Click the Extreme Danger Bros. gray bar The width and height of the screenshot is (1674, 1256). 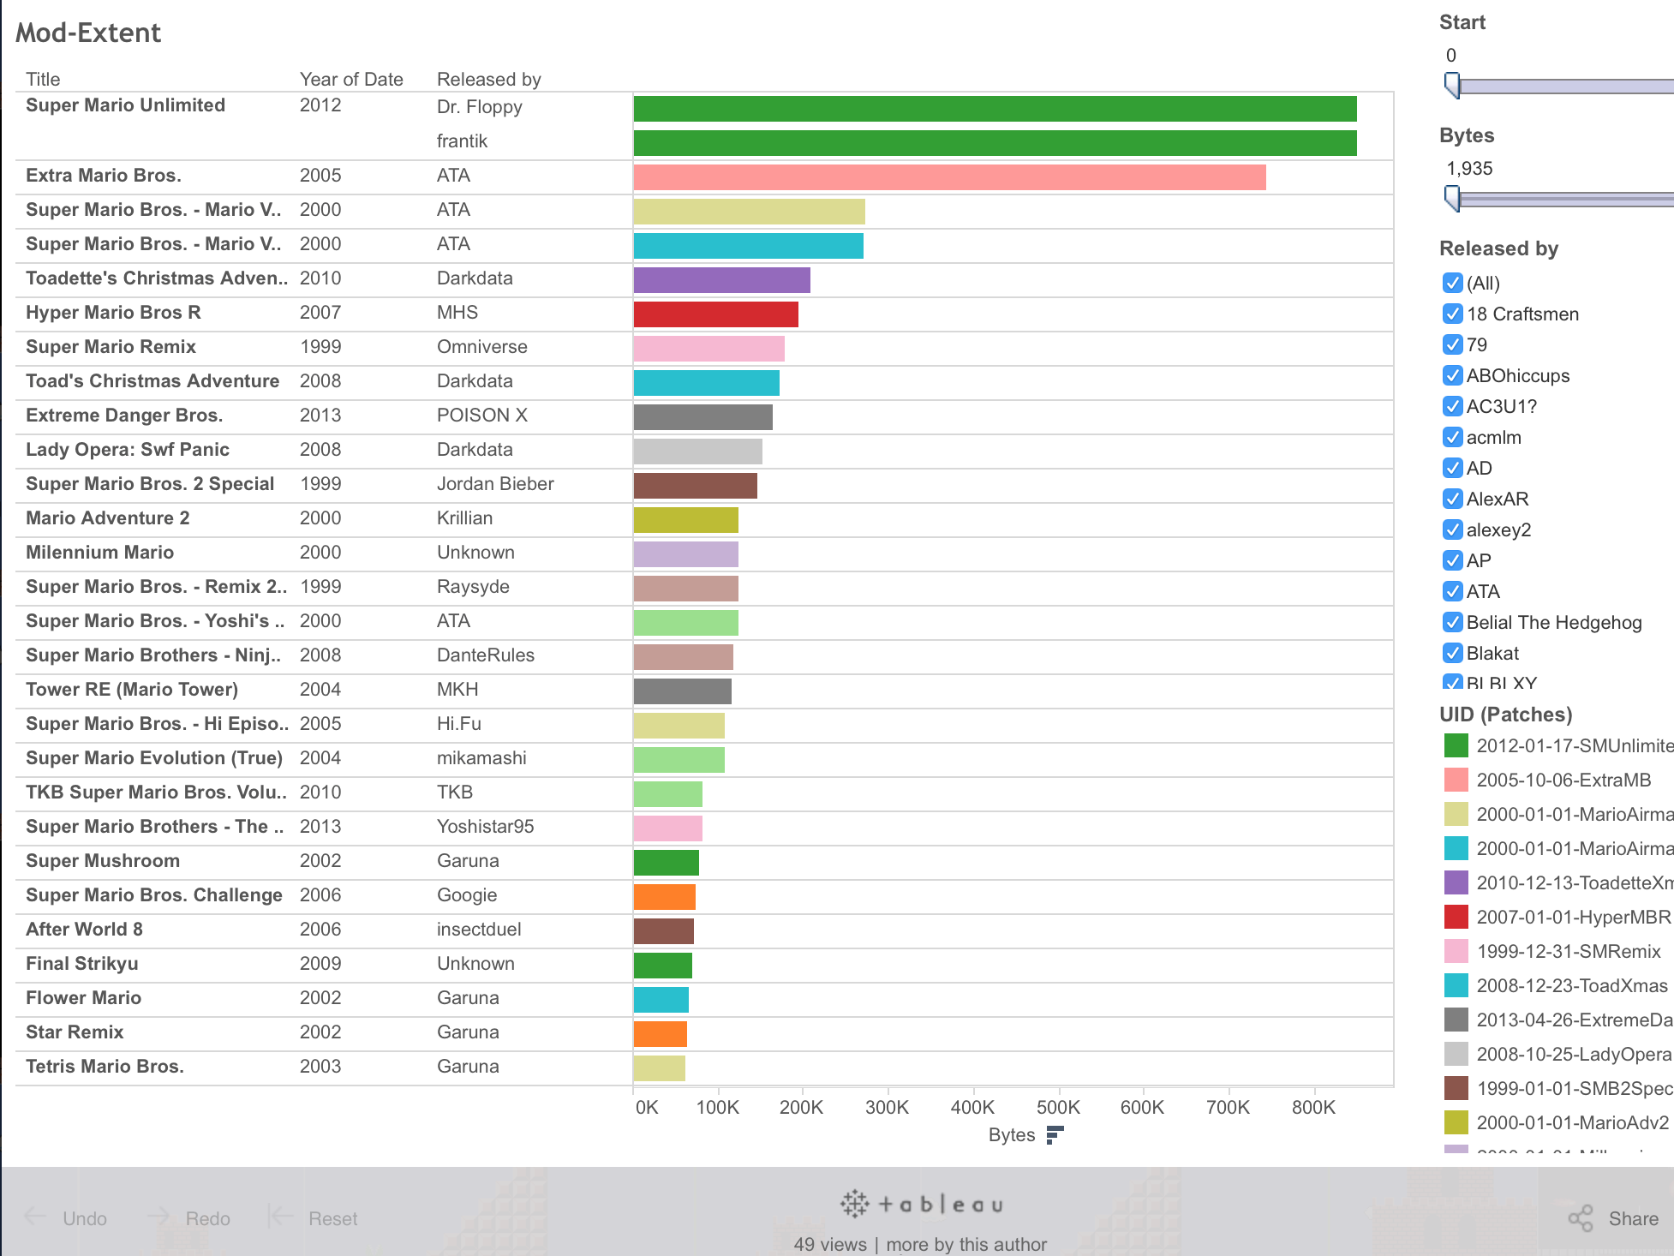point(703,417)
